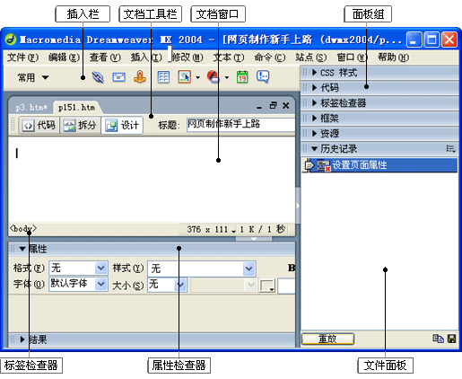The image size is (462, 379).
Task: Click the 1 K / 1 秒 download size status
Action: click(x=262, y=230)
